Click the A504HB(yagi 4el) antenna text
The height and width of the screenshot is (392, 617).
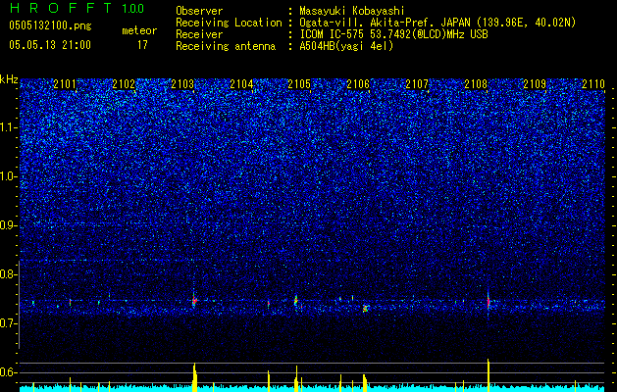coord(346,46)
